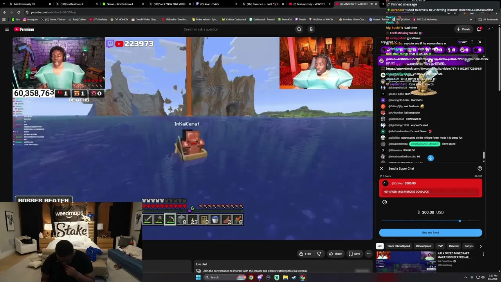Open the Kick bookmark
Screen dimensions: 501x282
[x=16, y=20]
